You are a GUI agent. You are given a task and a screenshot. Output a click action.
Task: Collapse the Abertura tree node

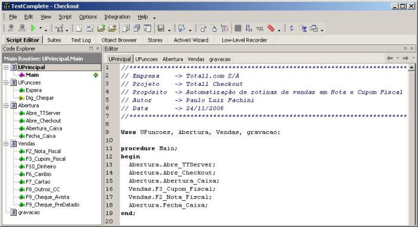coord(6,105)
